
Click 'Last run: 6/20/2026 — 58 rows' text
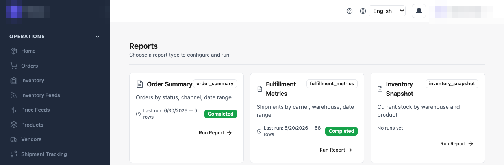292,131
